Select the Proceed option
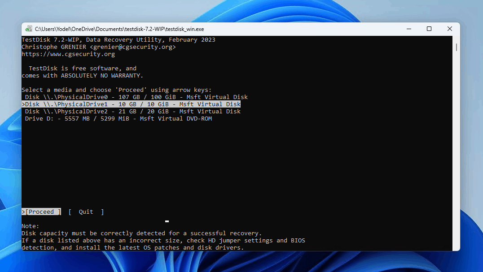483x272 pixels. (41, 212)
